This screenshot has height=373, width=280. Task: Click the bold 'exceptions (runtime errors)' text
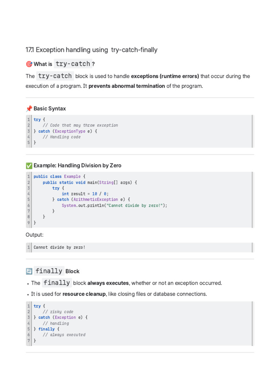click(165, 76)
